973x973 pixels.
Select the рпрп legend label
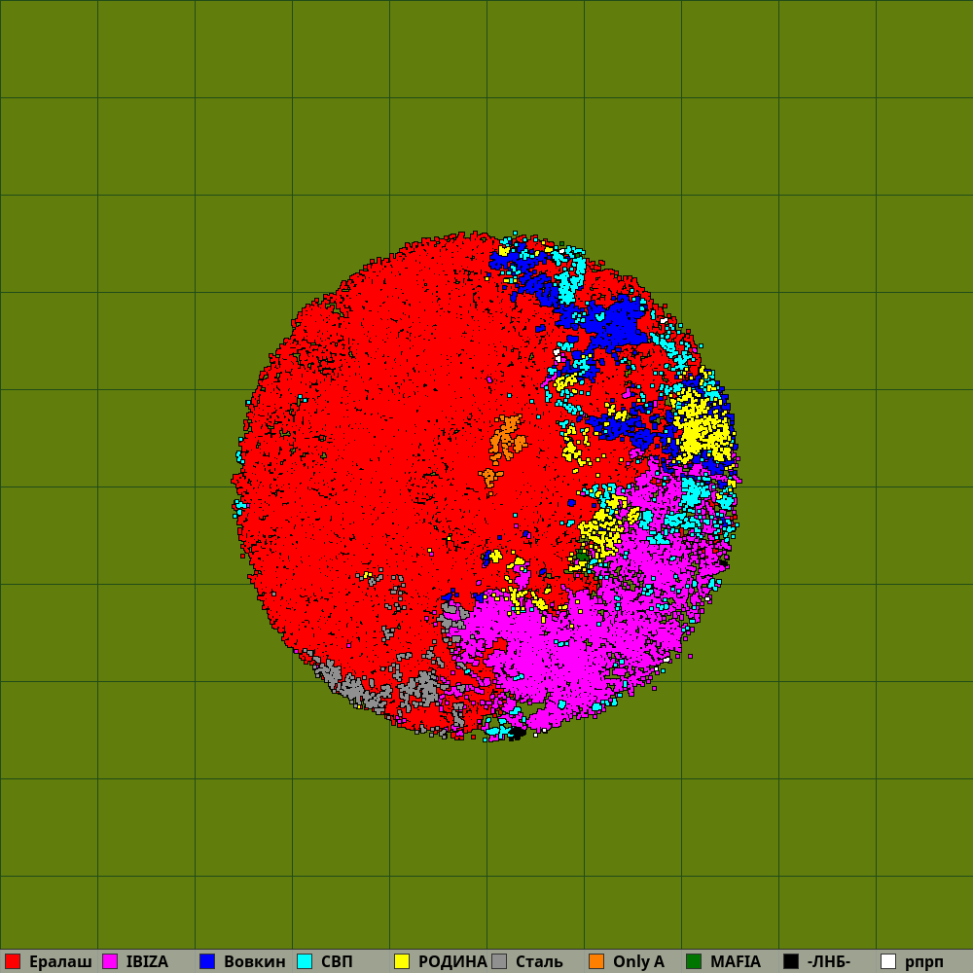(x=924, y=963)
